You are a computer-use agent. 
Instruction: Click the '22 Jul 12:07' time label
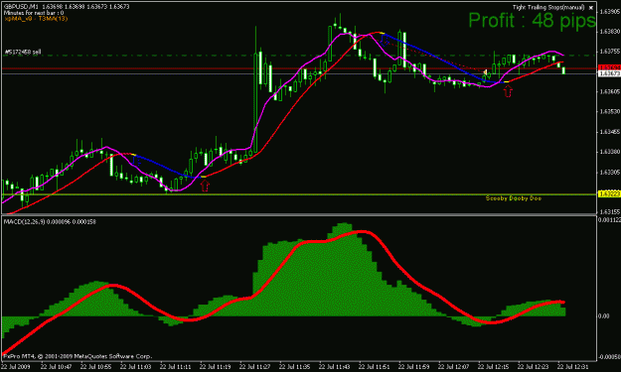click(453, 366)
